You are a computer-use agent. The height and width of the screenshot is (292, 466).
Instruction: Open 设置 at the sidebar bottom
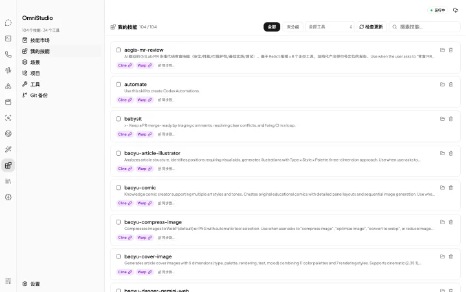(x=61, y=284)
